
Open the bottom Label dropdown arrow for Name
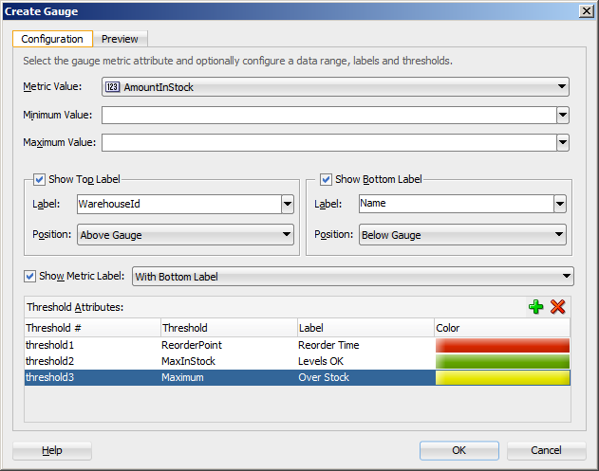click(x=560, y=204)
